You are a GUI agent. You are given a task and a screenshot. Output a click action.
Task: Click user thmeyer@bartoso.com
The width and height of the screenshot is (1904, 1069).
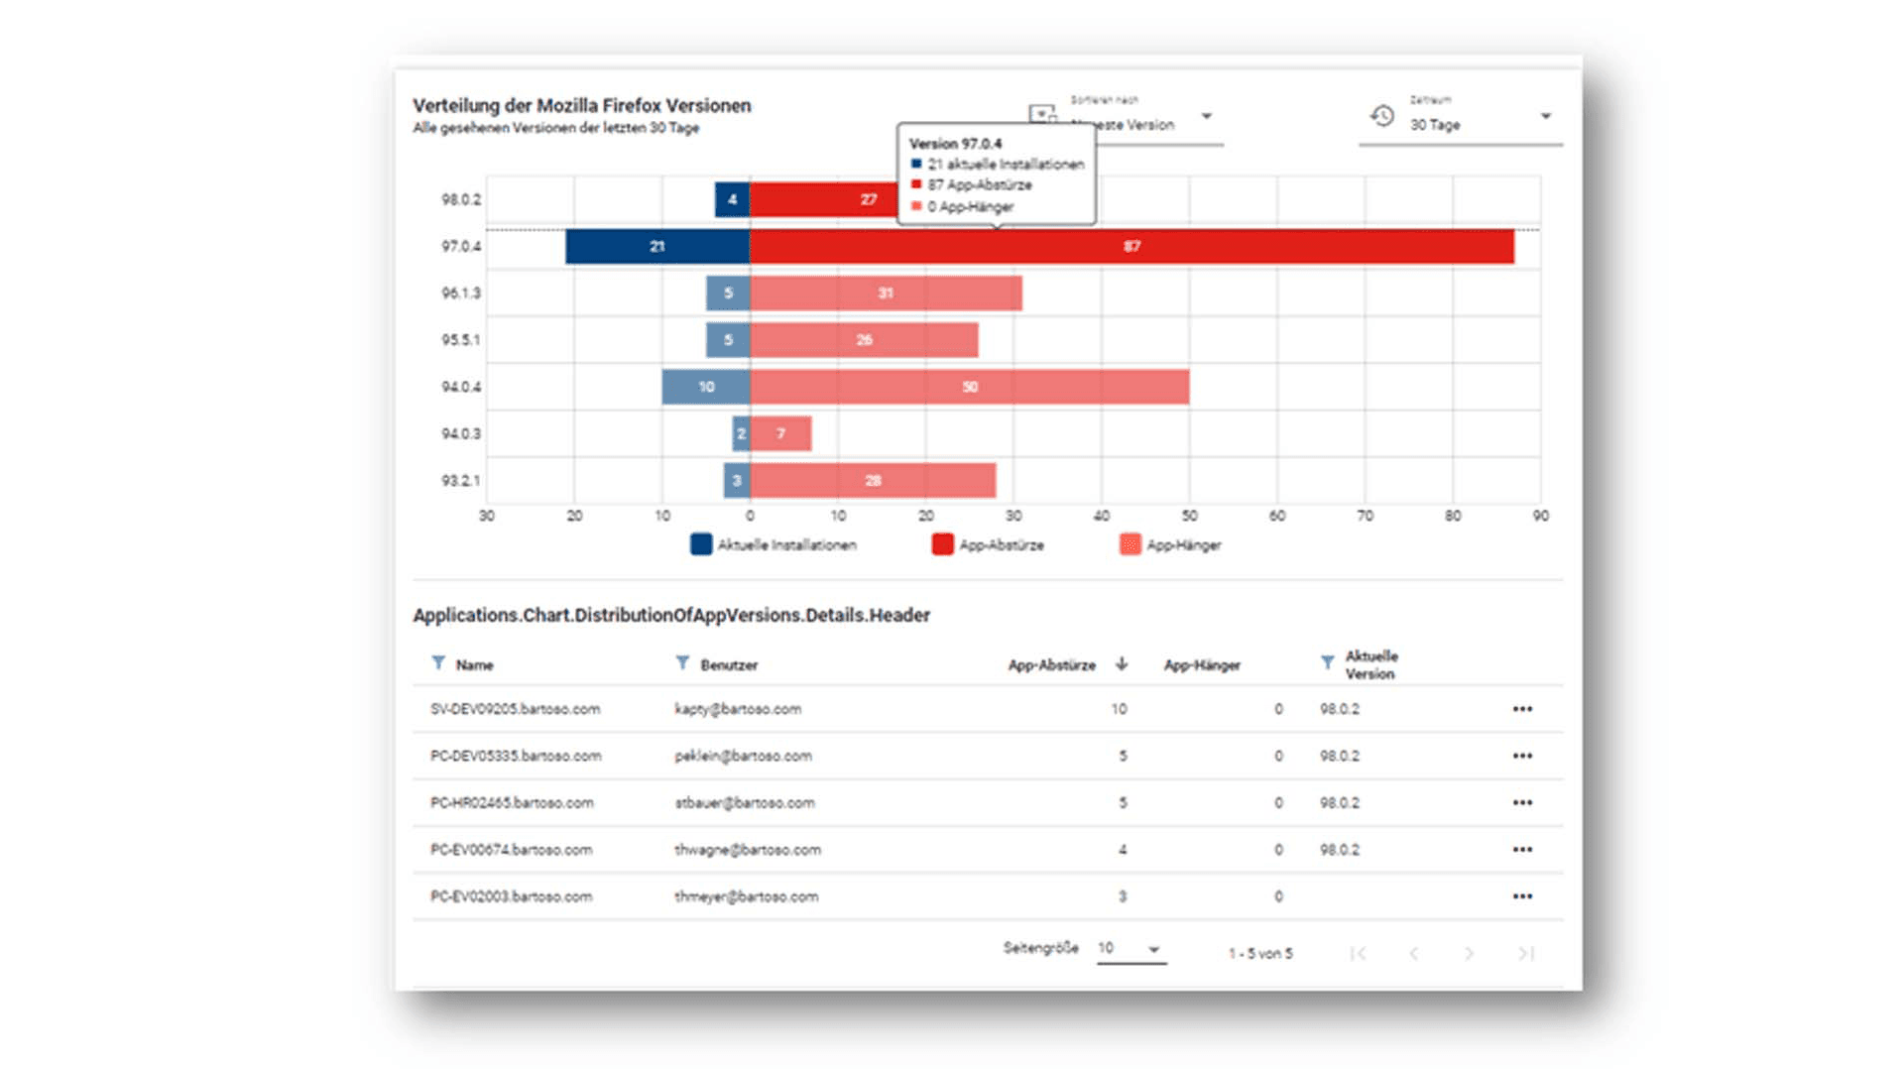pyautogui.click(x=747, y=896)
